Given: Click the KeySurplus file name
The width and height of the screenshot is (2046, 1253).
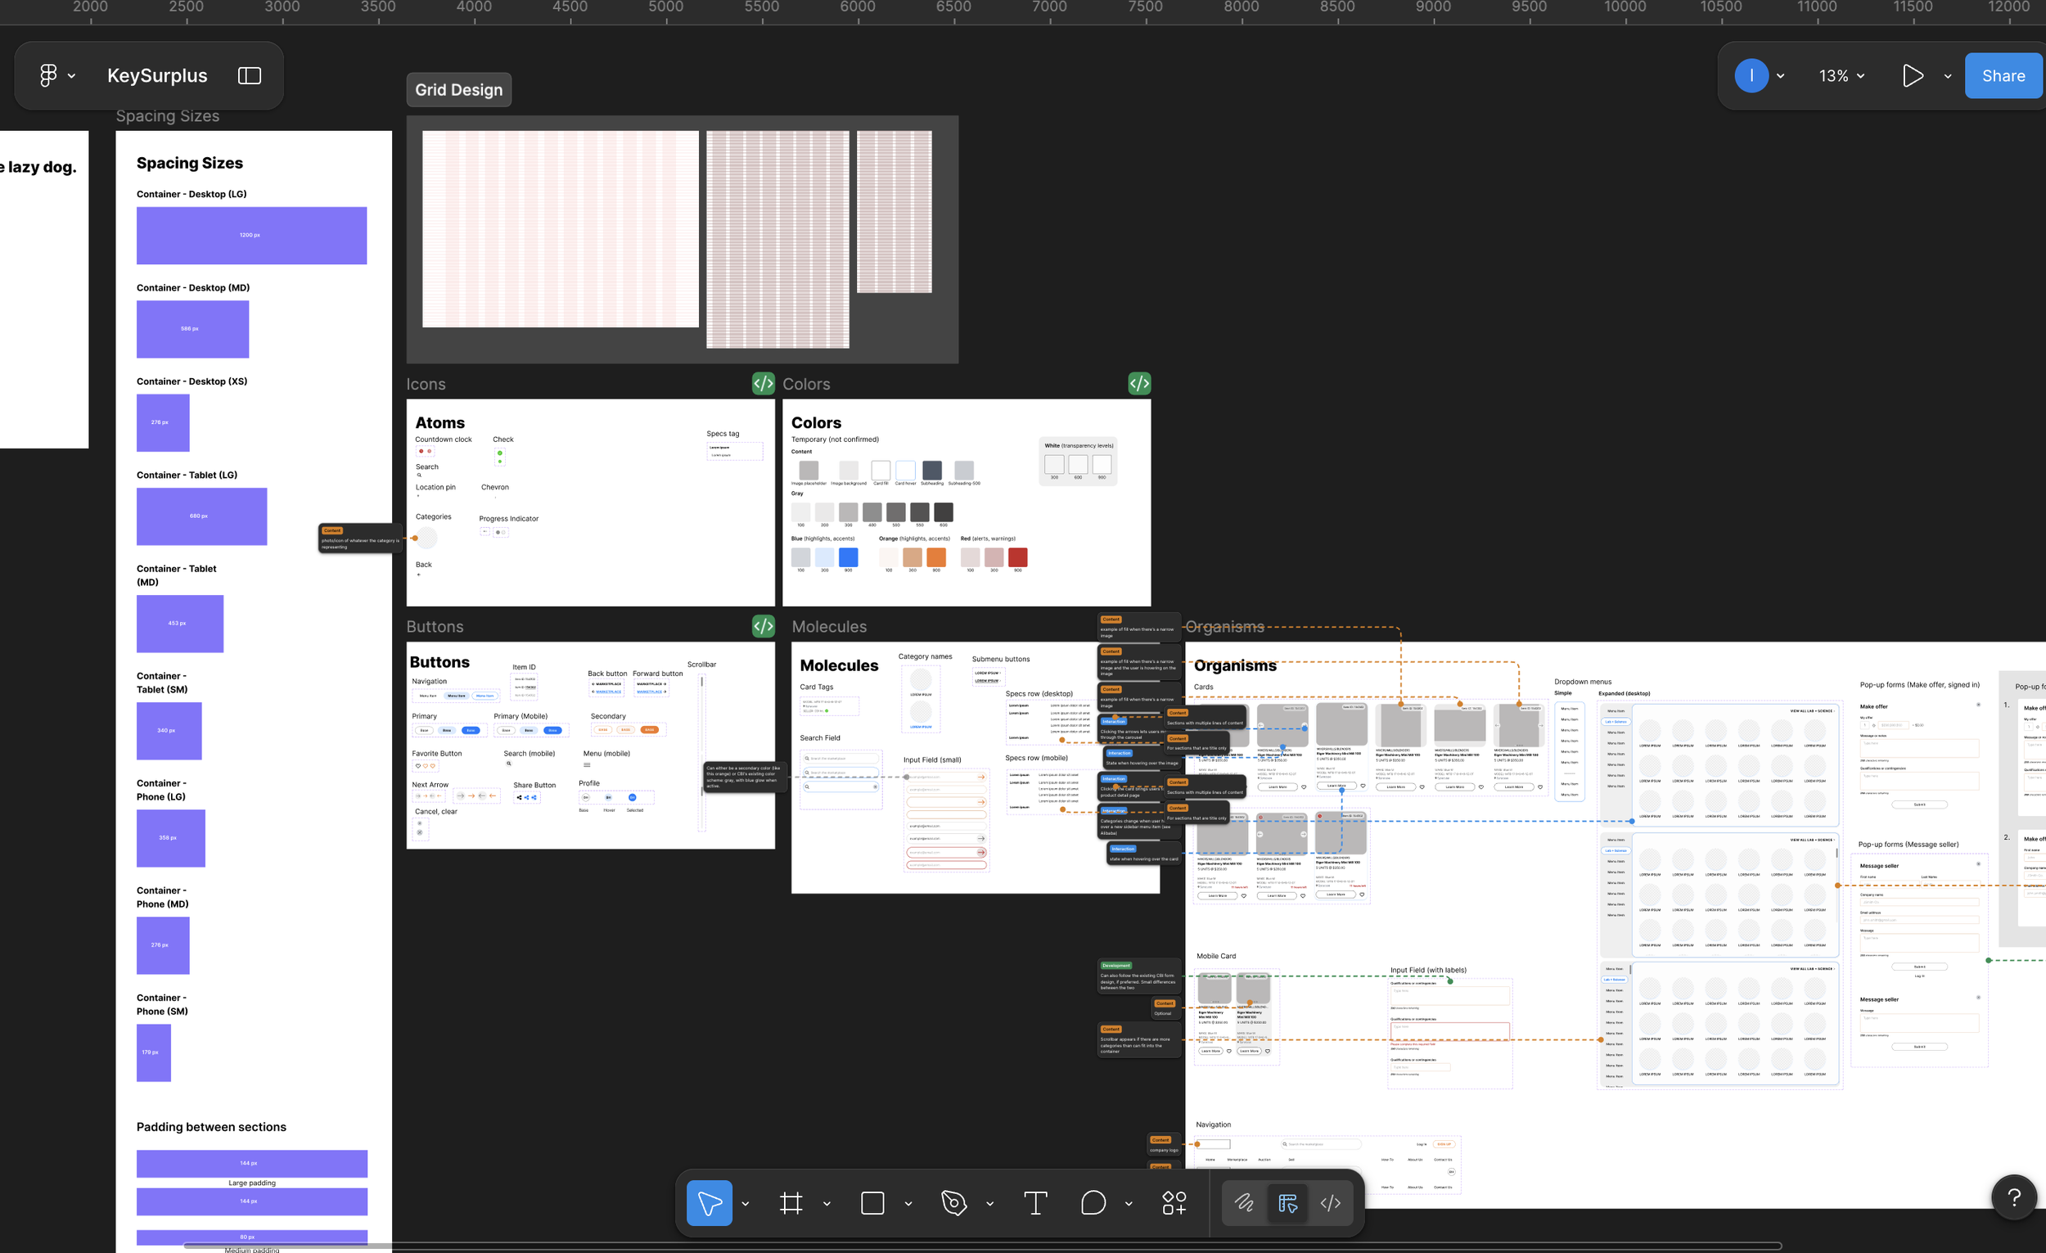Looking at the screenshot, I should (x=157, y=74).
